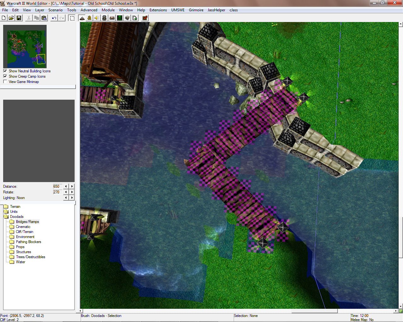Open the Tools menu
Screen dimensions: 403x322
coord(72,10)
